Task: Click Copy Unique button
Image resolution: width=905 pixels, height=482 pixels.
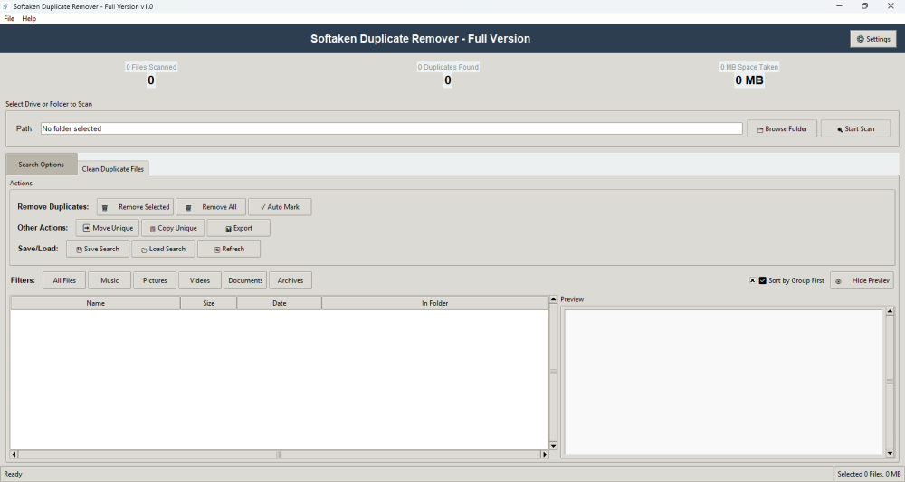Action: [173, 228]
